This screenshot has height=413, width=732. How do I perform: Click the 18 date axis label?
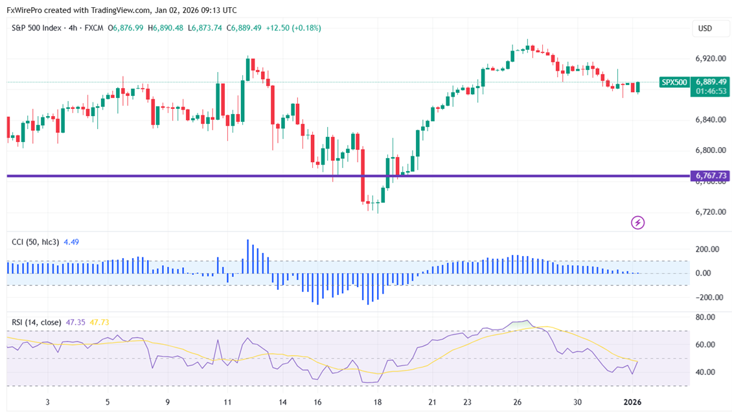(x=377, y=402)
